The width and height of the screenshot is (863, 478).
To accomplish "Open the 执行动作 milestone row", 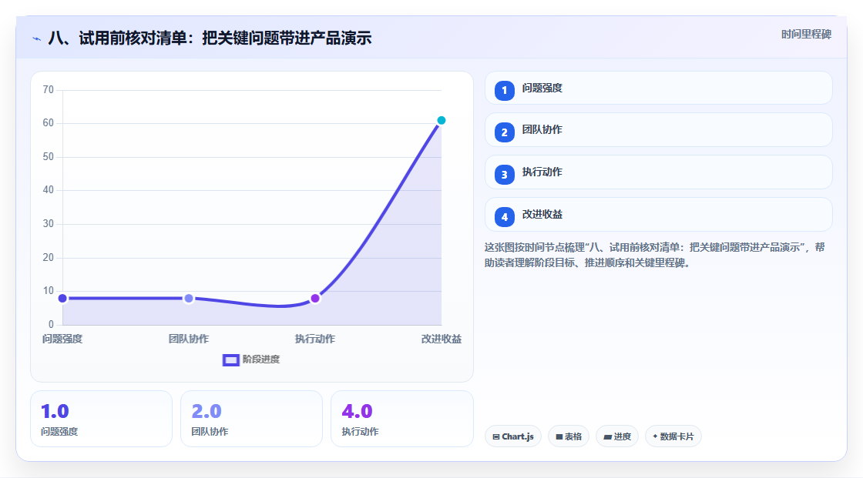I will coord(658,172).
